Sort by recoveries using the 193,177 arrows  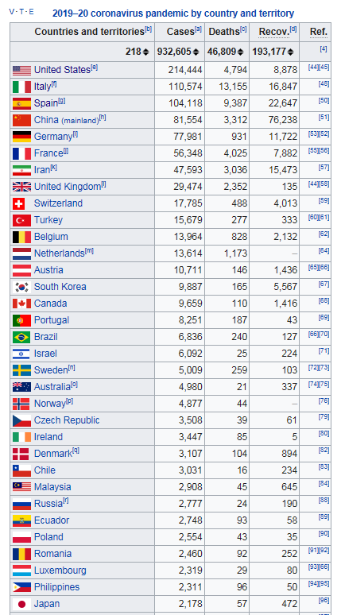pyautogui.click(x=291, y=52)
